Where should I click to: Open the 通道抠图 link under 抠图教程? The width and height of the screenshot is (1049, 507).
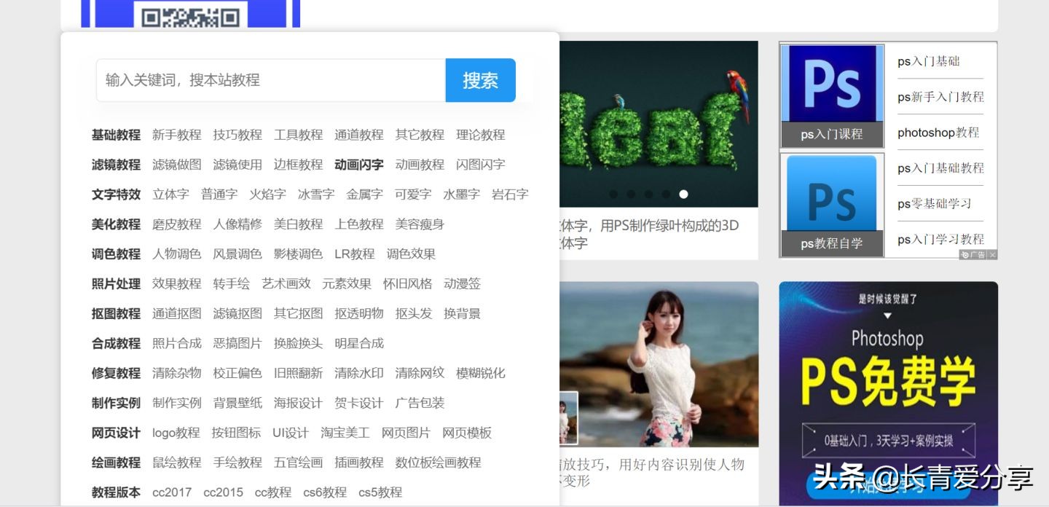[175, 313]
